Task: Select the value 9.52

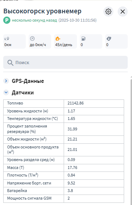Action: tap(71, 183)
